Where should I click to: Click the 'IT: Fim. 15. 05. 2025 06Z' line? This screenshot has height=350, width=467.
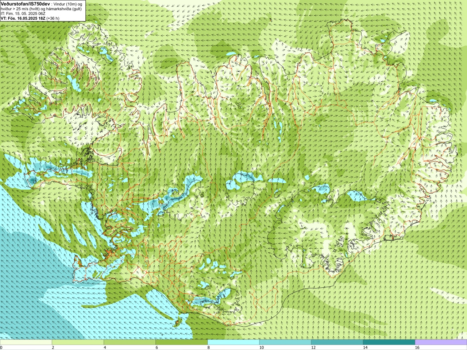23,13
